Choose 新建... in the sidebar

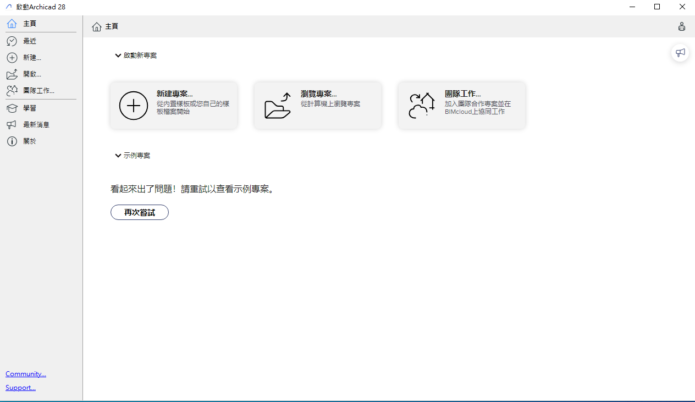(41, 58)
